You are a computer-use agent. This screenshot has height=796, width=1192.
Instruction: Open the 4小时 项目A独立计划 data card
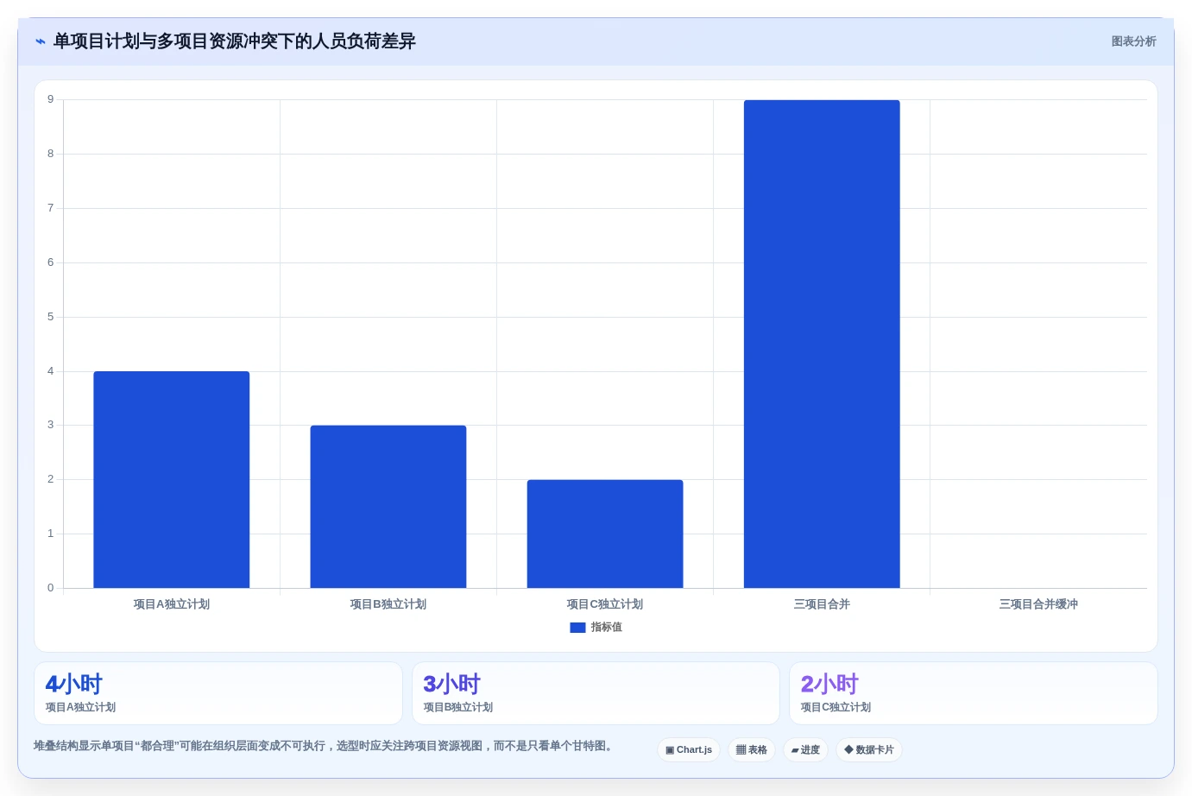point(218,693)
